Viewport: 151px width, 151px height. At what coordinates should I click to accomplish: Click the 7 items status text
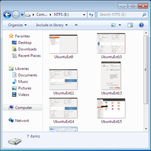click(33, 136)
